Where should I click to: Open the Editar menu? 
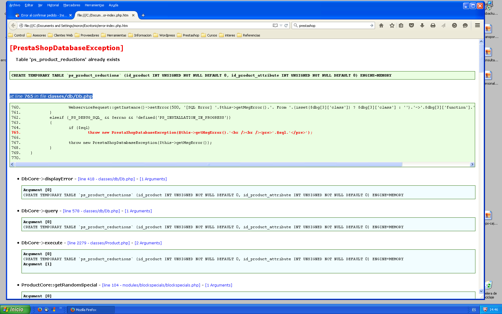pos(29,5)
